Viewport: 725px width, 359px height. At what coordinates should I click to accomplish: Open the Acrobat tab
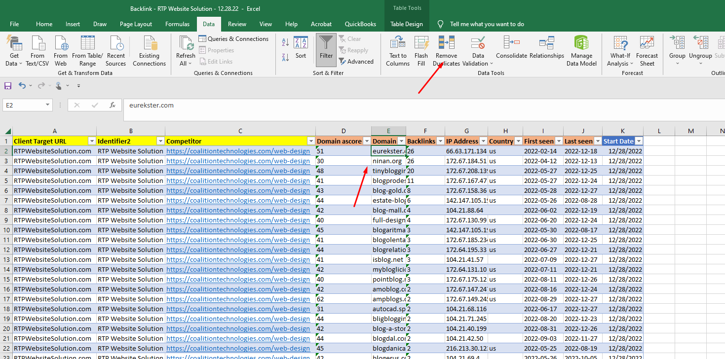point(321,24)
